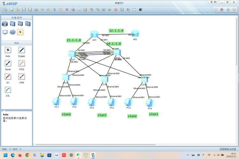Pick the POS link type
This screenshot has width=239, height=159.
point(21,64)
